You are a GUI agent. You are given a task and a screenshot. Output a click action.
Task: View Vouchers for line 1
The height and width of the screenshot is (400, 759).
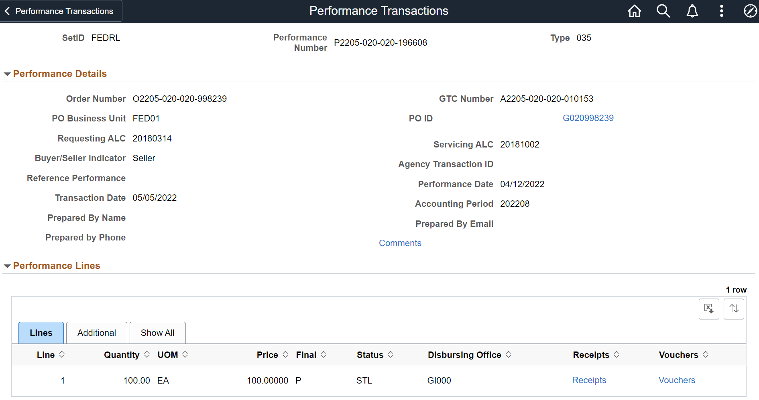(x=676, y=380)
